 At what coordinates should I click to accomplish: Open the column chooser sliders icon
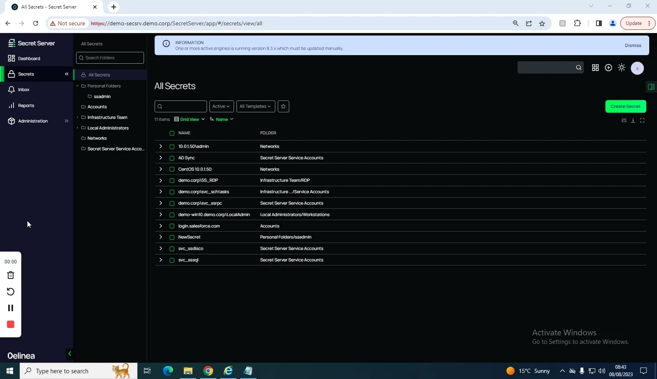coord(624,120)
